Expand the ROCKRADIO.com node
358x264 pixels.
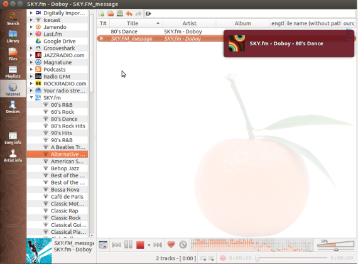[31, 84]
